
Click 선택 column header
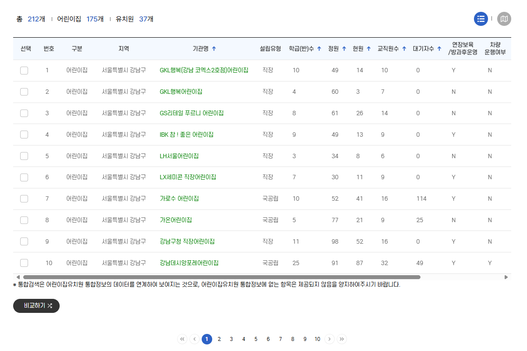(26, 49)
